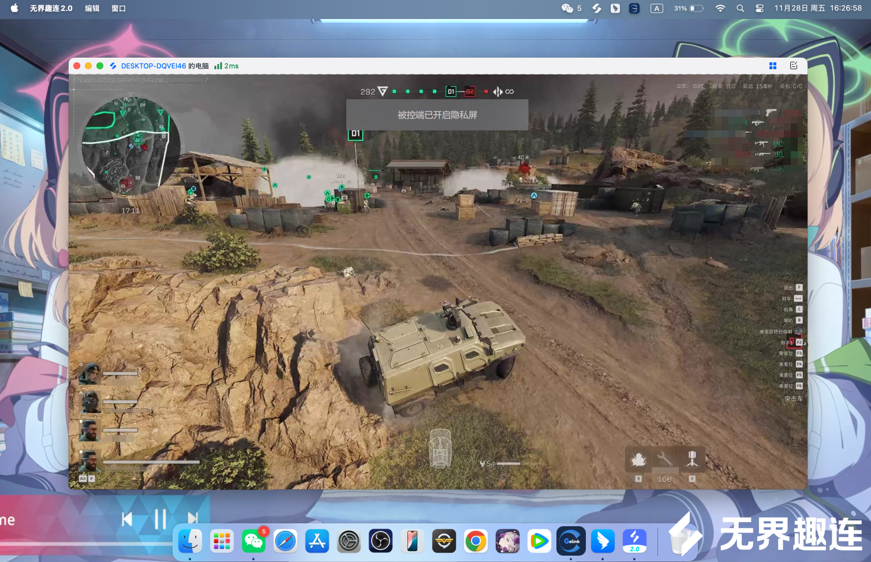The image size is (871, 562).
Task: Open the anime character dock app
Action: [507, 541]
